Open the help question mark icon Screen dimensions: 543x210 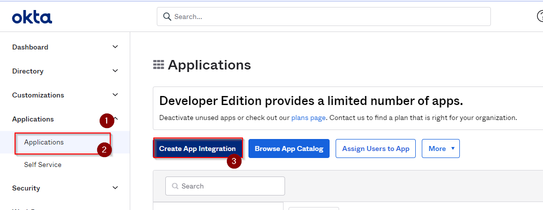pyautogui.click(x=540, y=16)
